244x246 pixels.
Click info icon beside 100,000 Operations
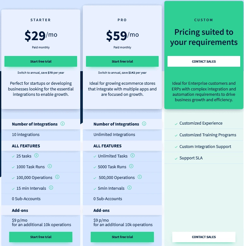57,177
